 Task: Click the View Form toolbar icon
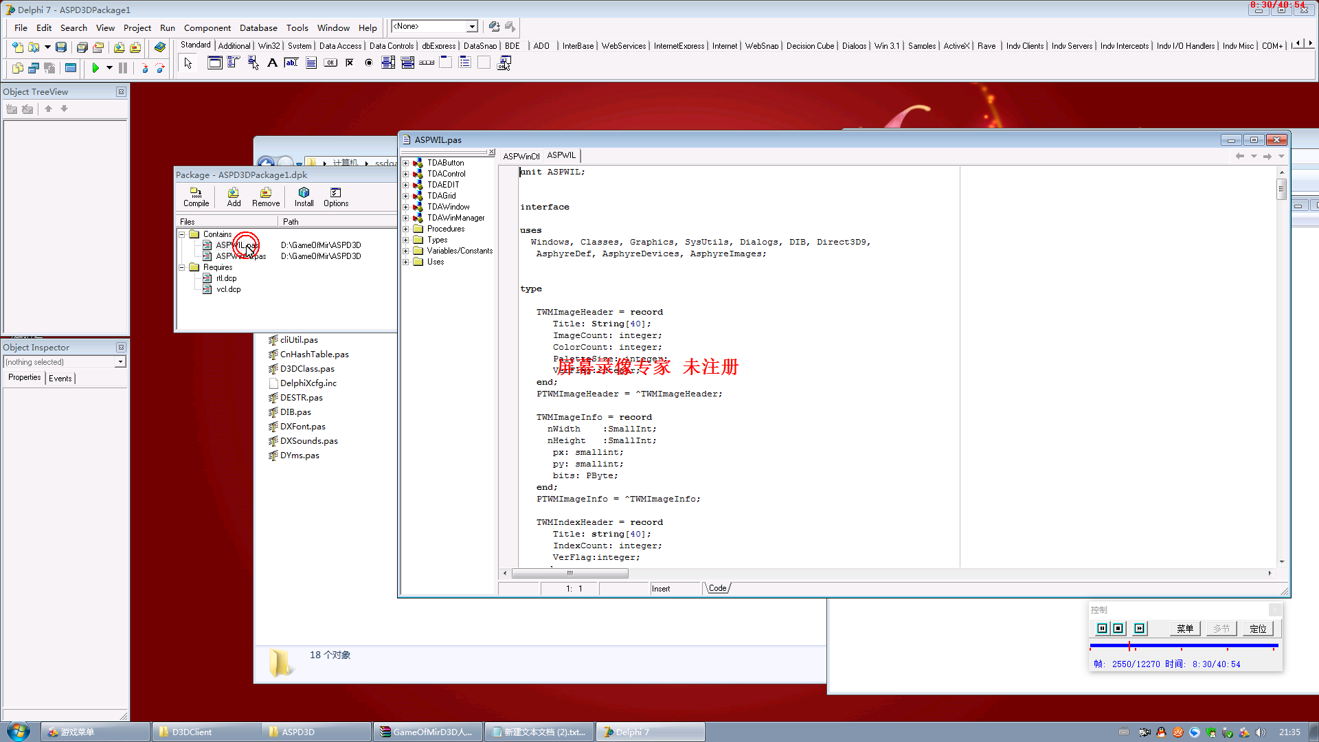click(33, 67)
